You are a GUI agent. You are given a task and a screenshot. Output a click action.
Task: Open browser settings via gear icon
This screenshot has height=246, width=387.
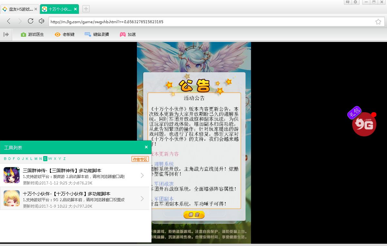pos(356,2)
